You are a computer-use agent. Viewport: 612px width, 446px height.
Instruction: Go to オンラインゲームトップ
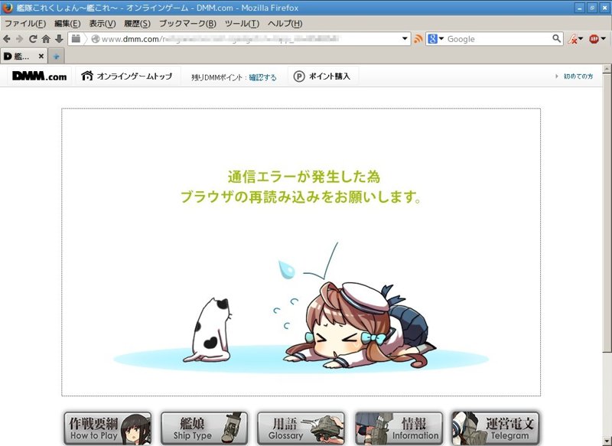135,76
